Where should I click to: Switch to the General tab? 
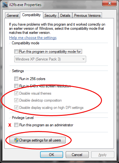(13, 16)
